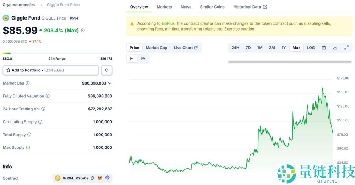Screen dimensions: 355x185
Task: Select the 24H time range
Action: [x=235, y=48]
